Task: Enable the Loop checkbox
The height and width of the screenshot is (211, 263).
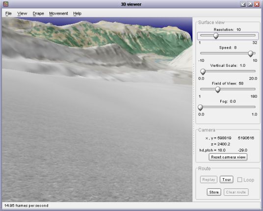Action: (239, 180)
